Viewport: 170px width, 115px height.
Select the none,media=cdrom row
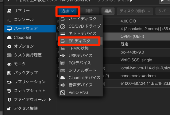[x=113, y=76]
